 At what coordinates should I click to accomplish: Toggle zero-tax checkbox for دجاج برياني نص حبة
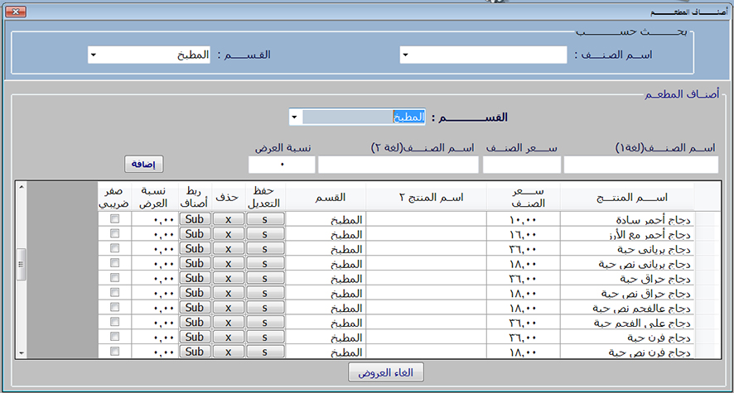coord(115,264)
